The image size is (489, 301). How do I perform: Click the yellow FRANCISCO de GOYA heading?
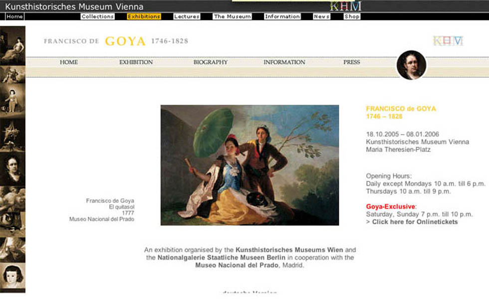pos(401,109)
